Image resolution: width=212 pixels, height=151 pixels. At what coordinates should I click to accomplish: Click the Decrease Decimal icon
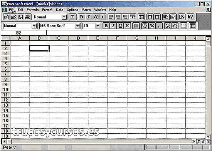coord(175,26)
